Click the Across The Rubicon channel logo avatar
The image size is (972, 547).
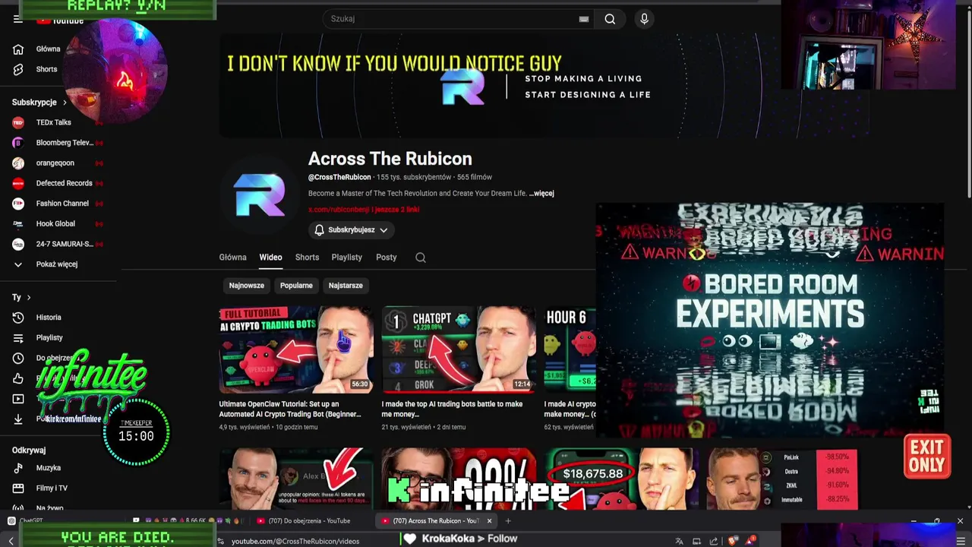click(x=259, y=194)
